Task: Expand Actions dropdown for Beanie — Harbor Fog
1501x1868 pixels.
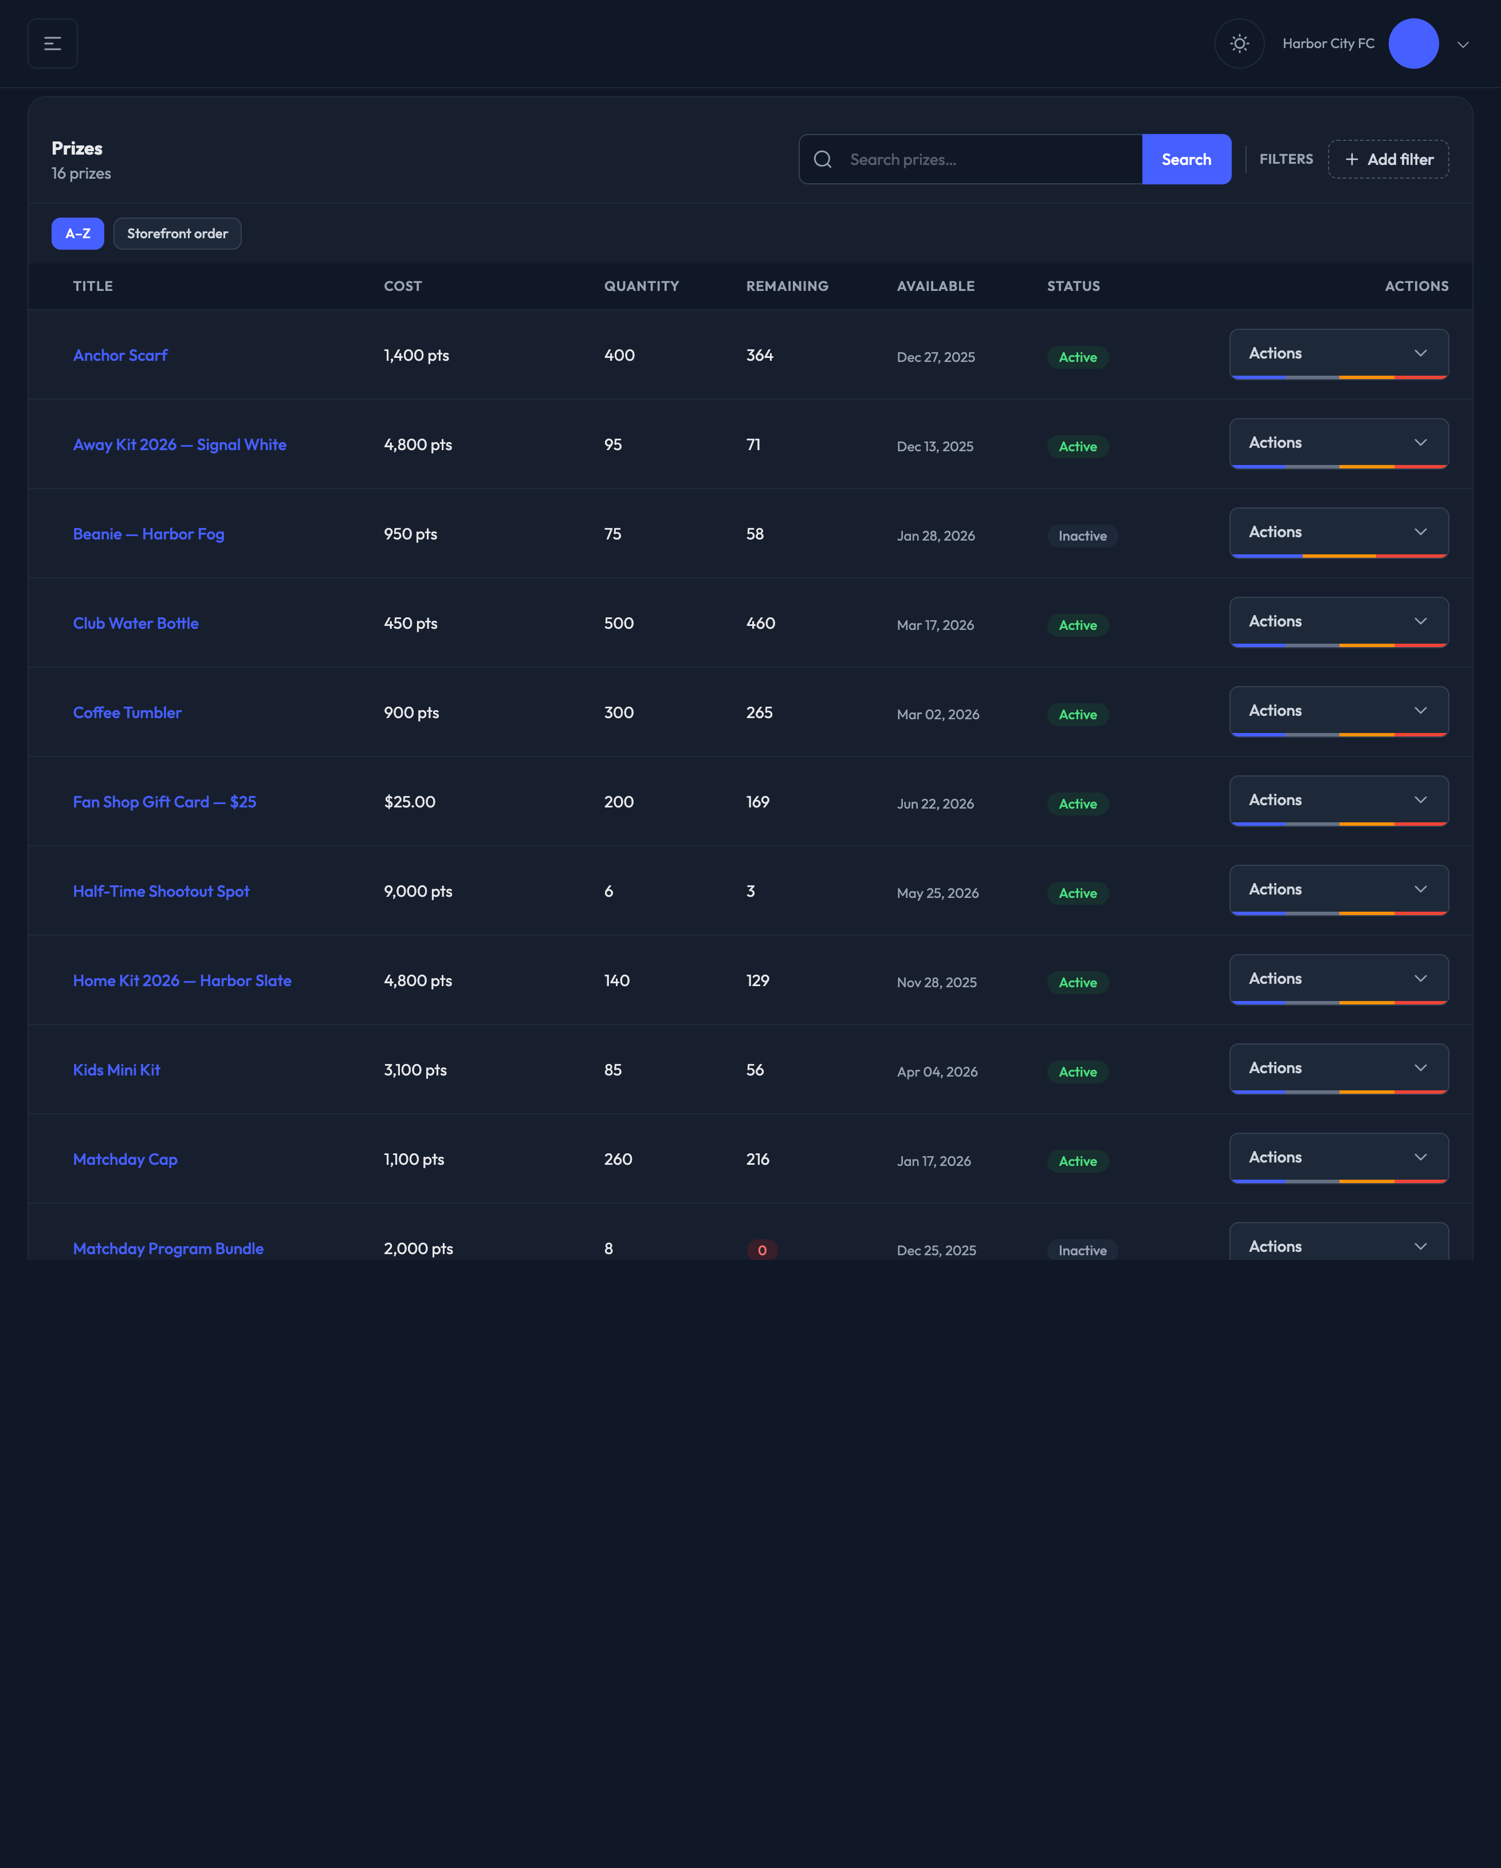Action: [x=1339, y=532]
